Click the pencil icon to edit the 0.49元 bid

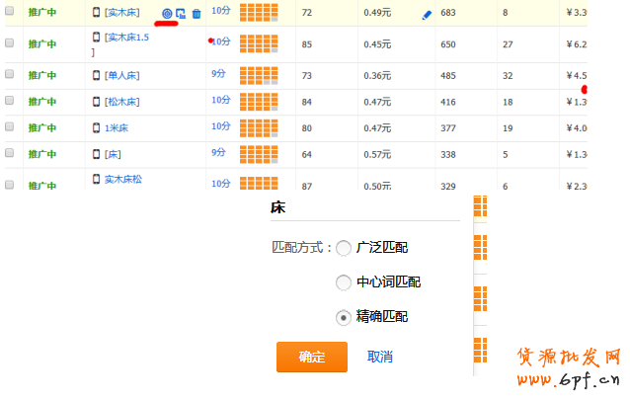(427, 15)
